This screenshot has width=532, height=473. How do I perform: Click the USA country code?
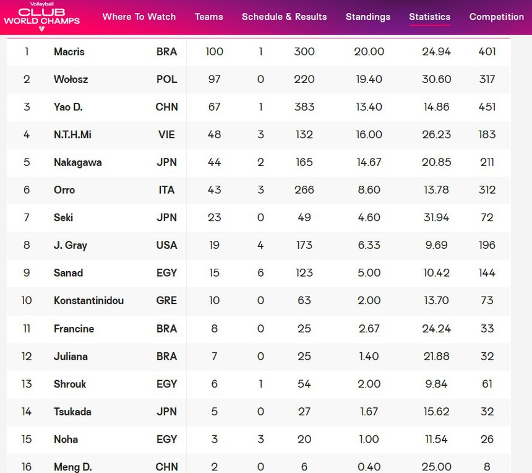tap(166, 245)
